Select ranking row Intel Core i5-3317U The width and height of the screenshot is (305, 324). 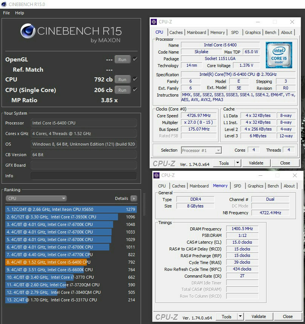(x=71, y=300)
